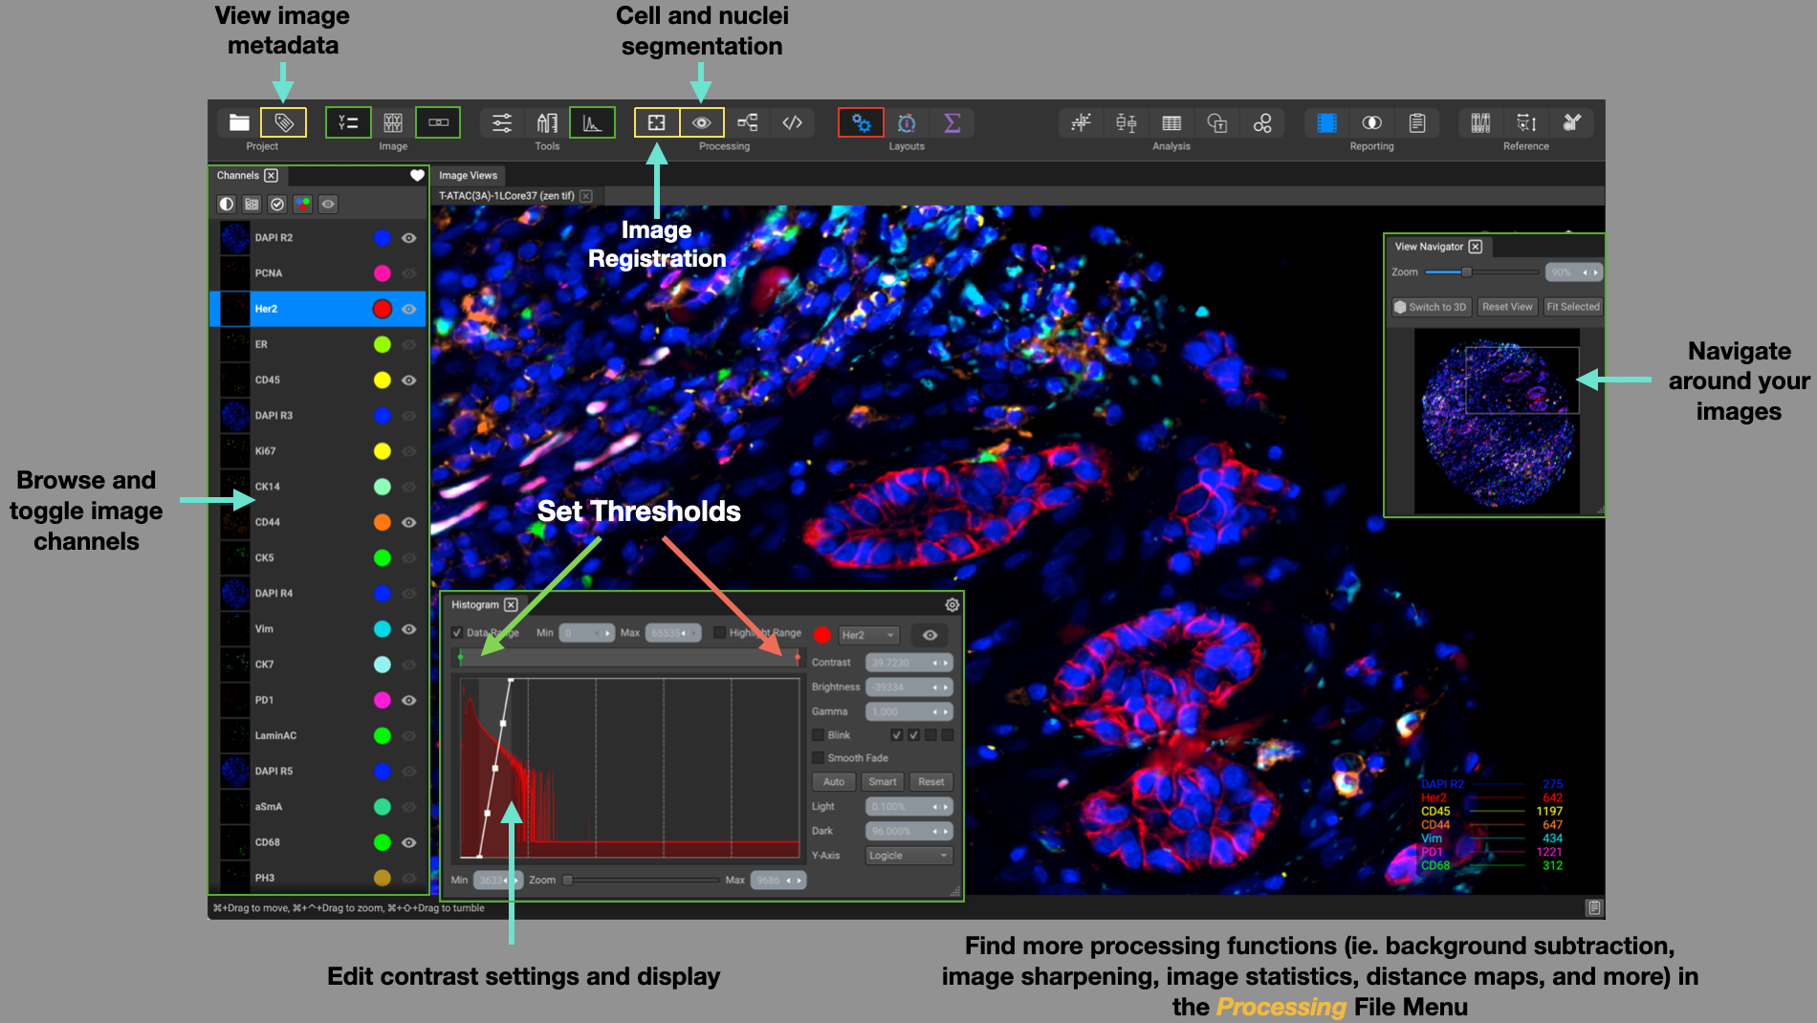Screen dimensions: 1817x1023
Task: Open the library books reference icon
Action: pos(1480,122)
